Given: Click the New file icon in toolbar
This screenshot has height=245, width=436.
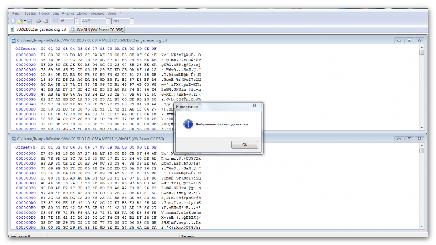Looking at the screenshot, I should tap(13, 21).
